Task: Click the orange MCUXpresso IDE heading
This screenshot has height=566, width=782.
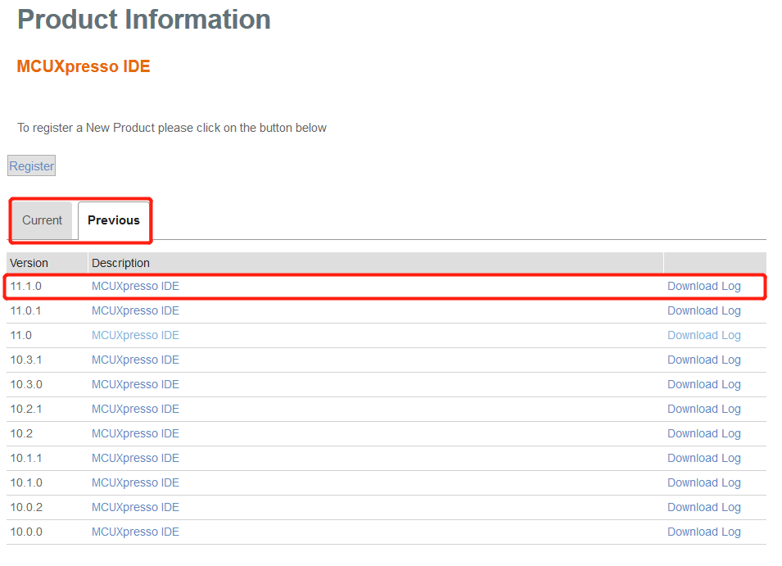Action: [x=84, y=66]
